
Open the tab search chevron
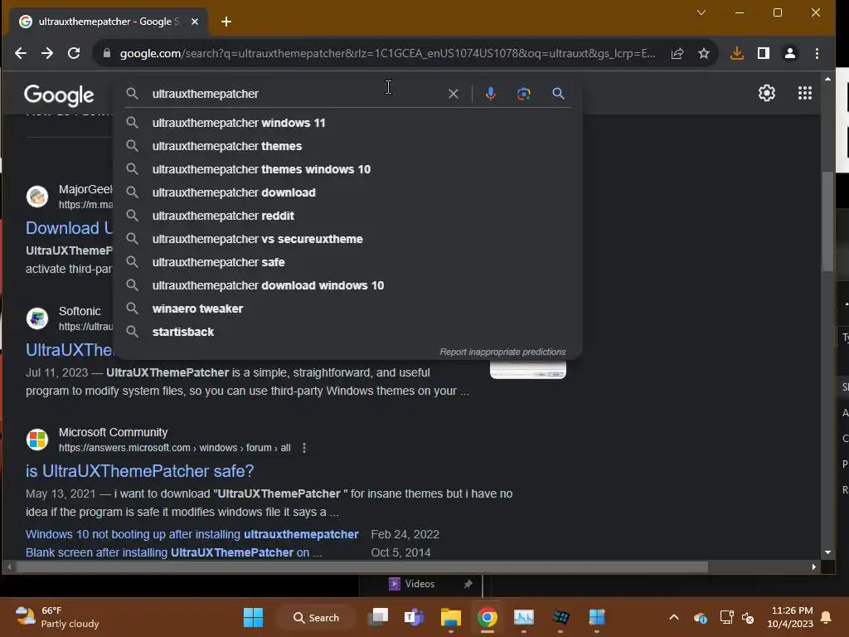point(701,12)
